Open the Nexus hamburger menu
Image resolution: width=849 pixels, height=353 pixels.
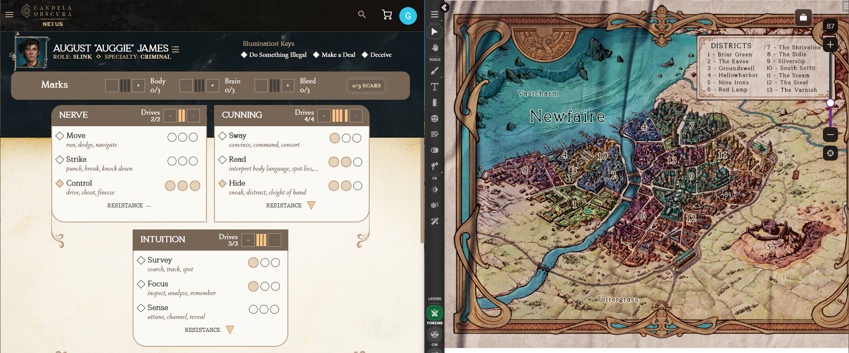click(9, 15)
